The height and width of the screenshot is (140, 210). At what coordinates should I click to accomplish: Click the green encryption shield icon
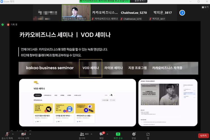pos(3,25)
